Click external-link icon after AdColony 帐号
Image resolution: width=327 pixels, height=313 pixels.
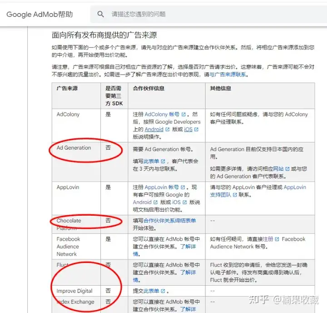(183, 115)
